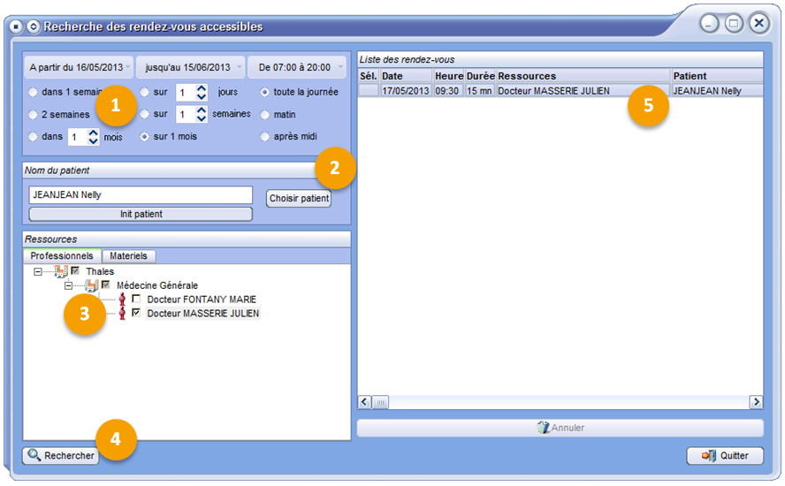Click the square icon at title bar left
785x486 pixels.
click(15, 27)
